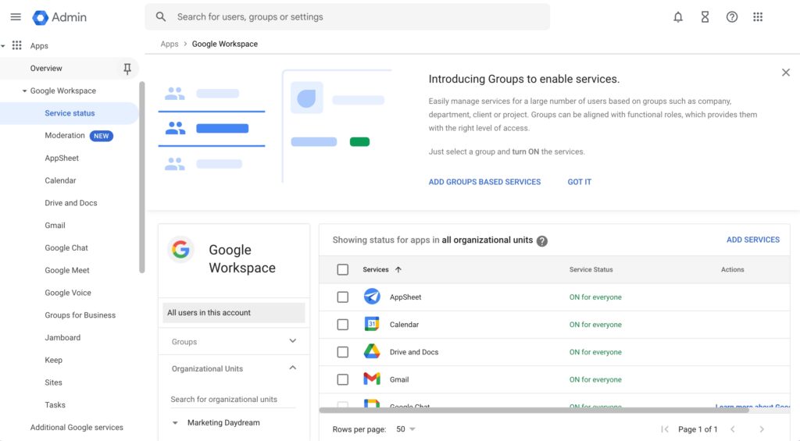Check the Drive and Docs row checkbox
The image size is (800, 441).
pyautogui.click(x=343, y=352)
